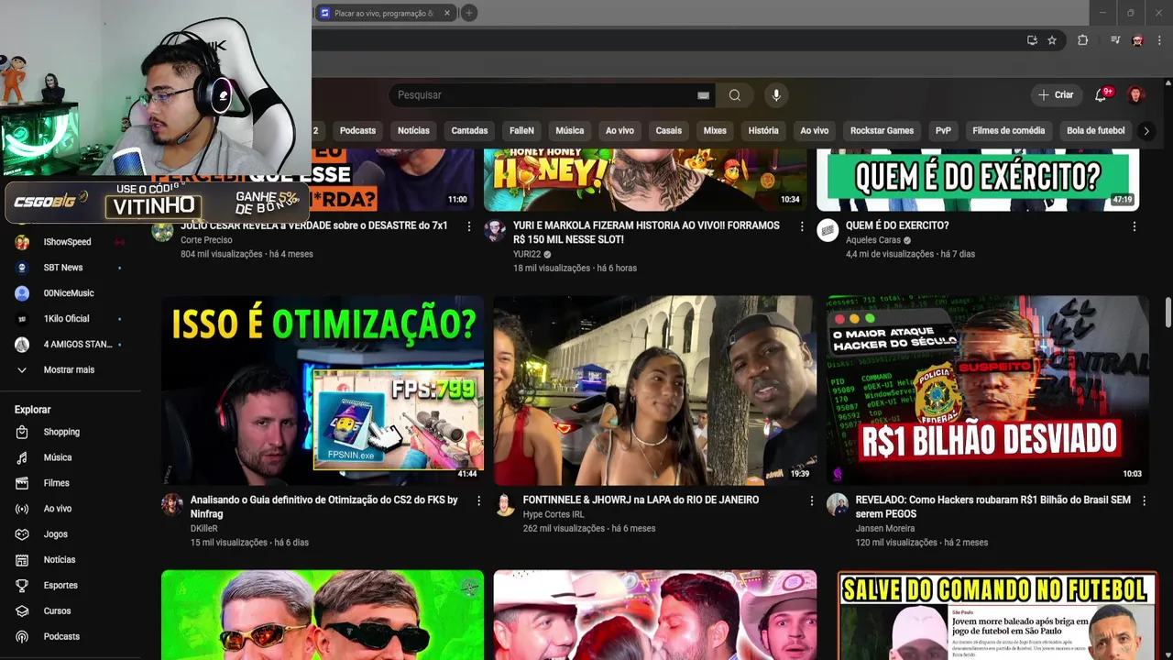Screen dimensions: 1173x660
Task: Open the Chrome profile avatar
Action: [1137, 40]
